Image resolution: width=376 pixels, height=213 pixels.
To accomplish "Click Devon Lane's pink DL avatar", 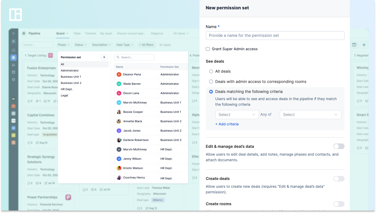I will pyautogui.click(x=119, y=93).
